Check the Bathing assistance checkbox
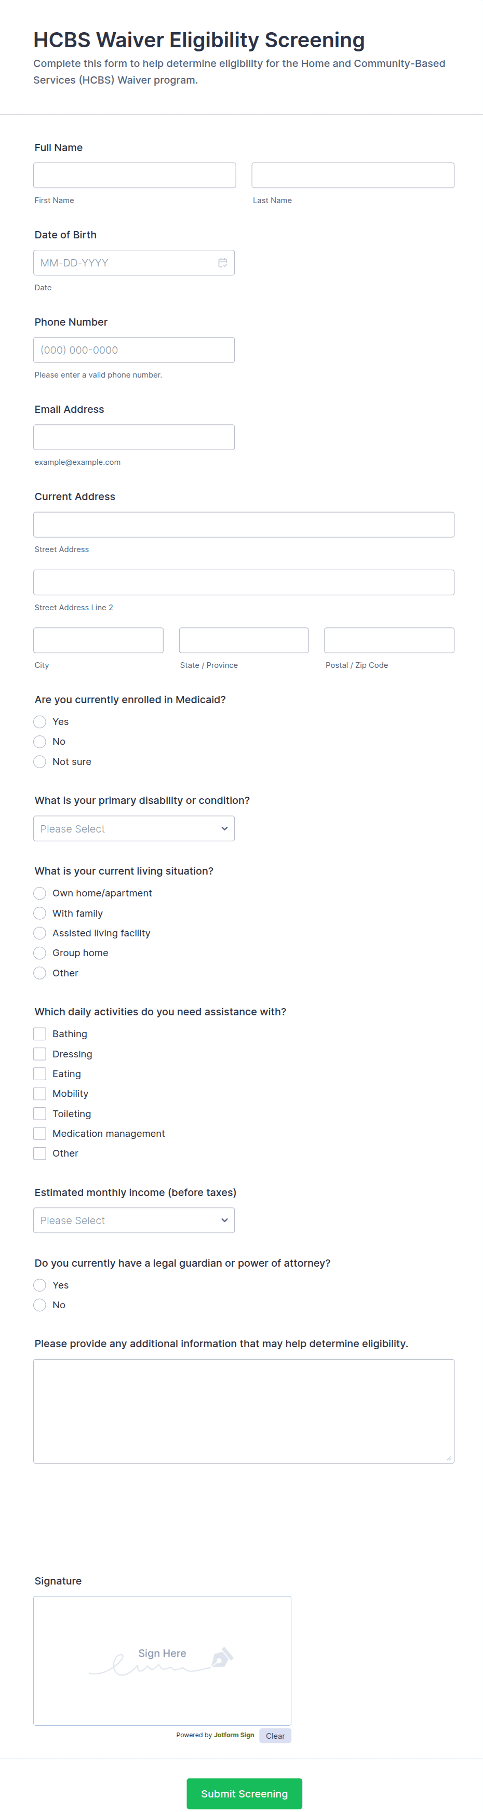Screen dimensions: 483x1812 coord(40,1034)
